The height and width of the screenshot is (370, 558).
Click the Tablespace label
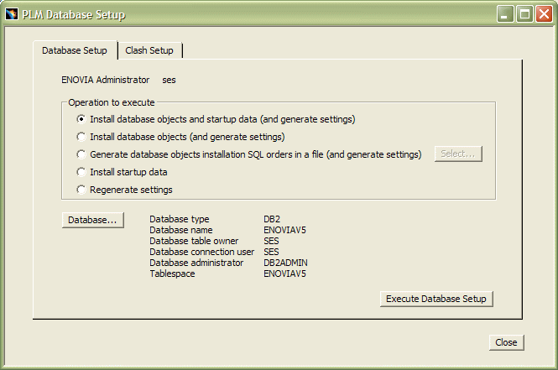pyautogui.click(x=172, y=274)
